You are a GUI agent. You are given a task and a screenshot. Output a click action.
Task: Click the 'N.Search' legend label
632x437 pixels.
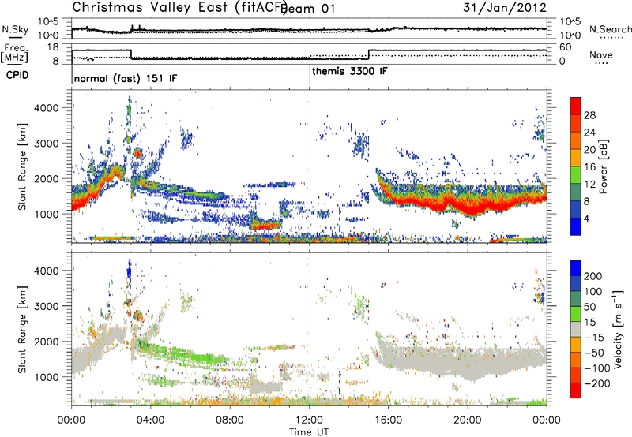(x=610, y=29)
